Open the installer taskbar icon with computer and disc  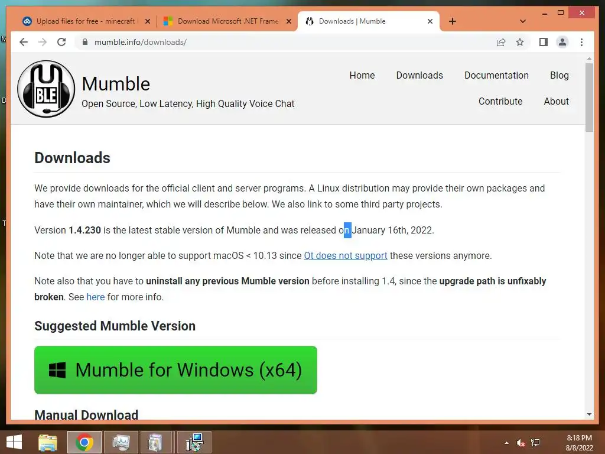194,442
